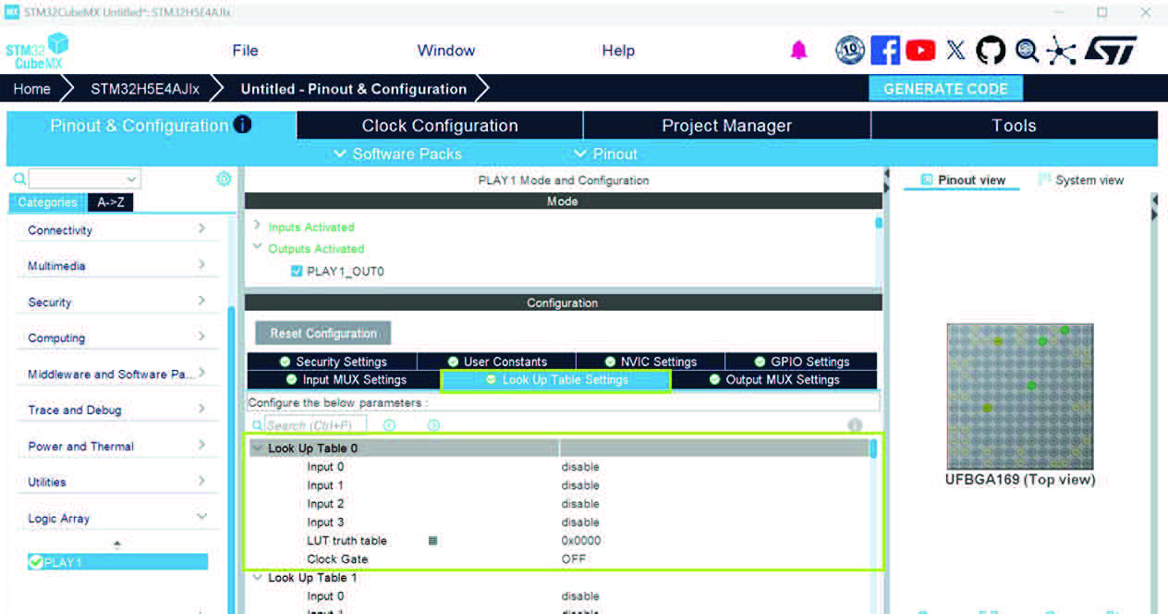Open the GPIO Settings tab
This screenshot has height=614, width=1168.
pos(801,362)
